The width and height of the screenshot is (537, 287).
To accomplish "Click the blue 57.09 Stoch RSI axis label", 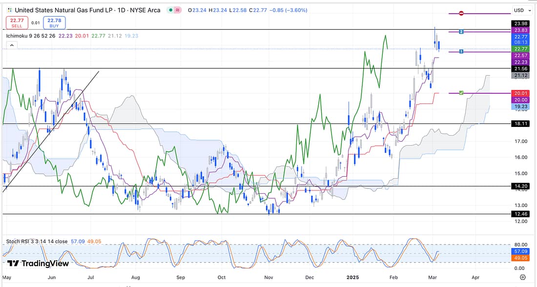I will tap(518, 251).
